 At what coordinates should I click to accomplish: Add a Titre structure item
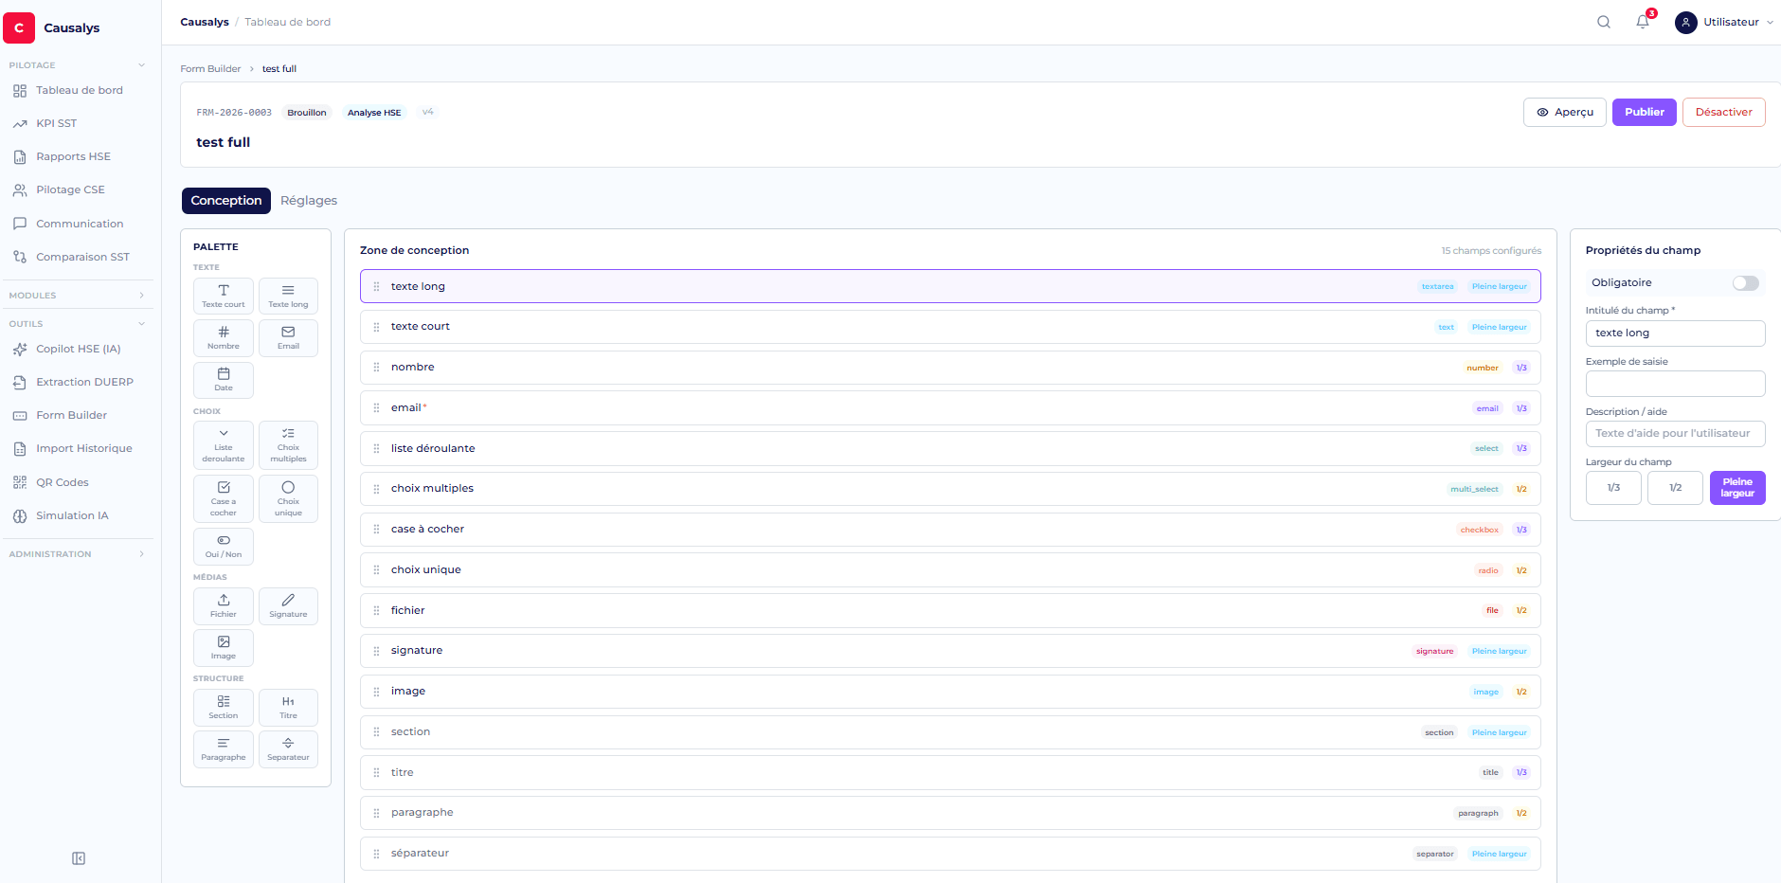tap(288, 707)
